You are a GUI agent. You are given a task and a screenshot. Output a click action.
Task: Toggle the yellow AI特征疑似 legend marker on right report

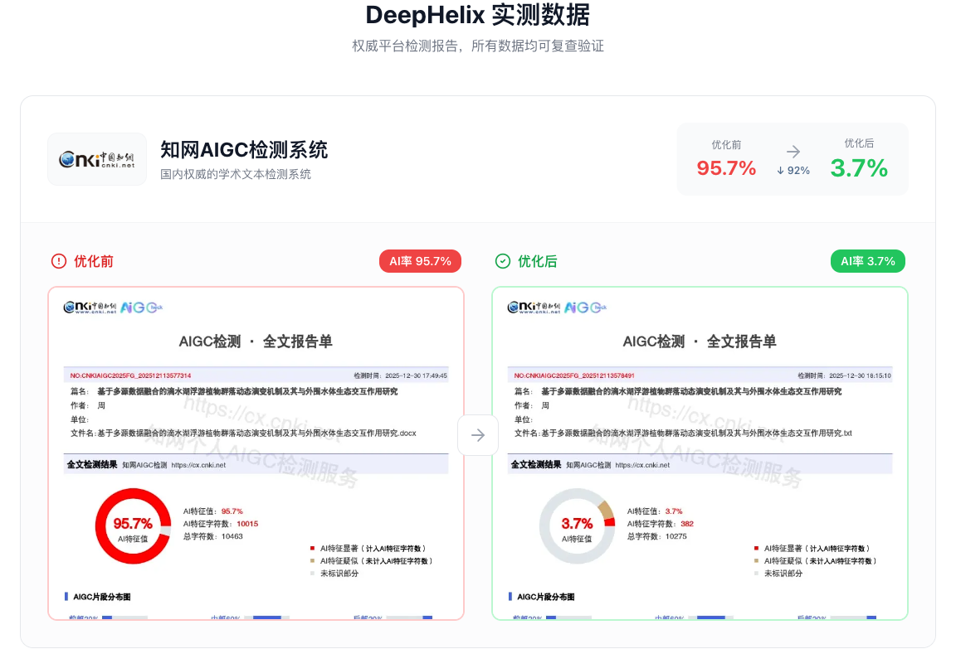point(757,559)
